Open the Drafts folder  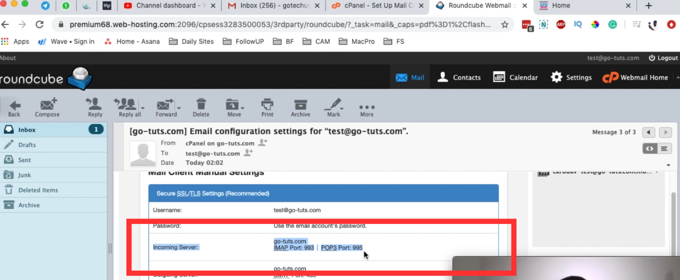pos(53,144)
